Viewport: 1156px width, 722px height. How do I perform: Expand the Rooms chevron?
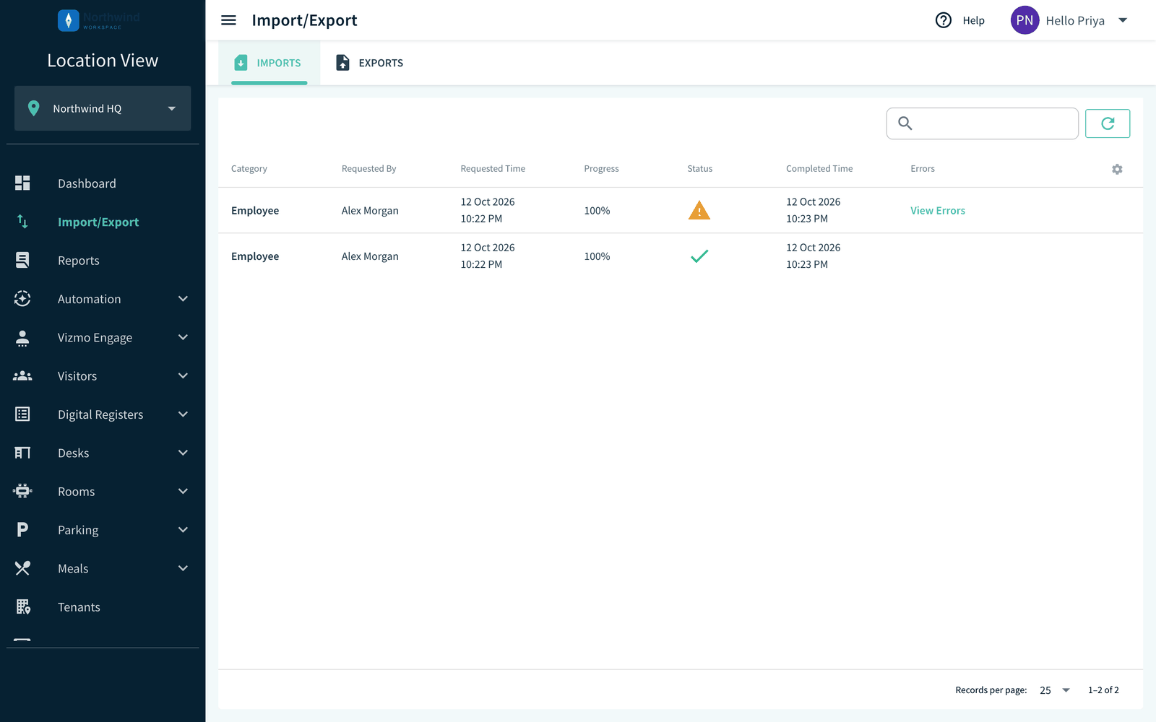pyautogui.click(x=183, y=491)
